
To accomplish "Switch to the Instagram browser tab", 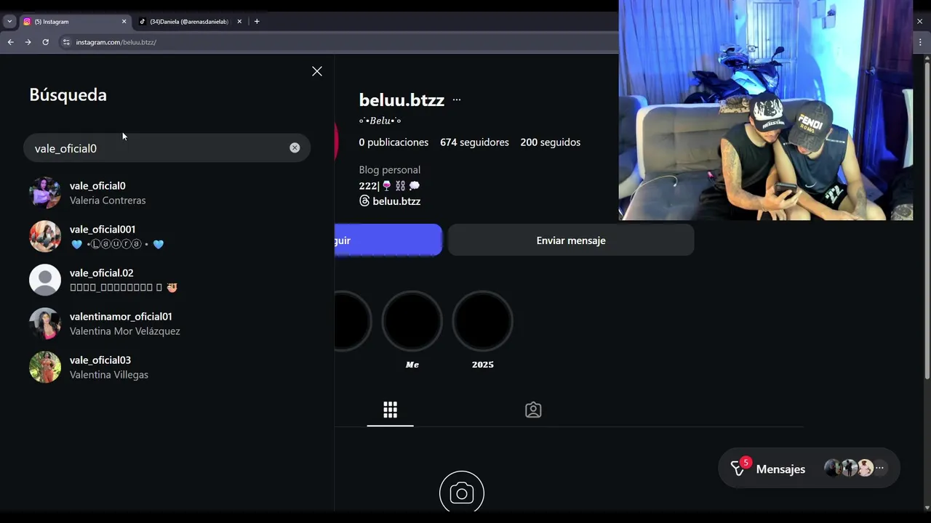I will pyautogui.click(x=73, y=22).
